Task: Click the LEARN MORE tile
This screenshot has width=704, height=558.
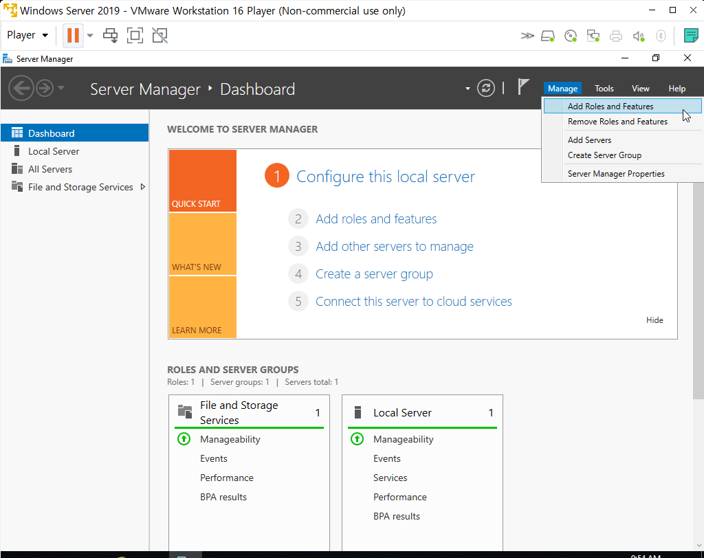Action: 203,307
